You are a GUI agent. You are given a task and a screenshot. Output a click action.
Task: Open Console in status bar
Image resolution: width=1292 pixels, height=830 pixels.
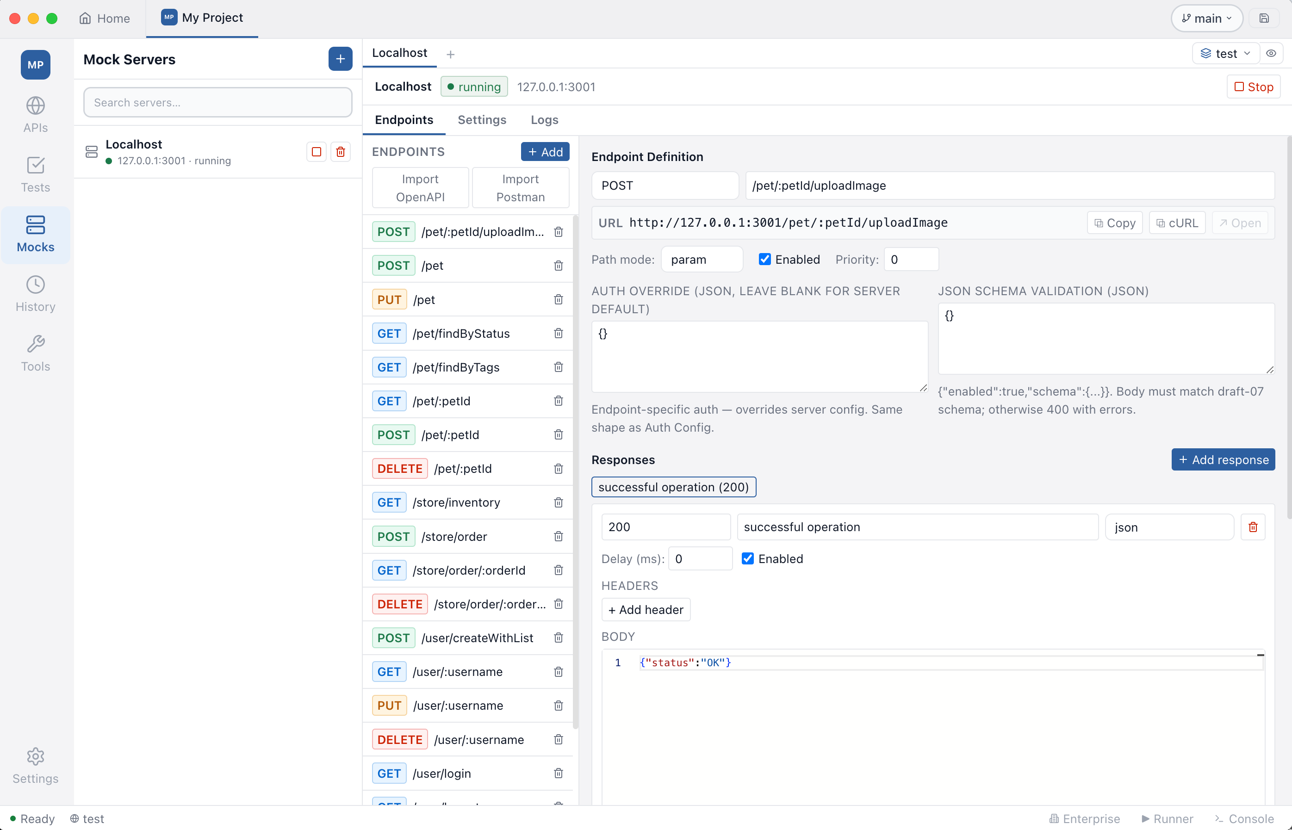[x=1244, y=819]
